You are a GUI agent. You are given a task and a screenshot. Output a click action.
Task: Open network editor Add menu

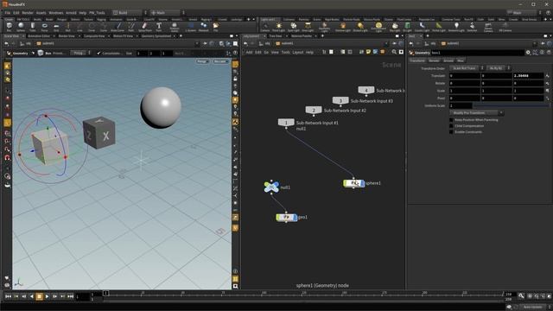tap(249, 52)
